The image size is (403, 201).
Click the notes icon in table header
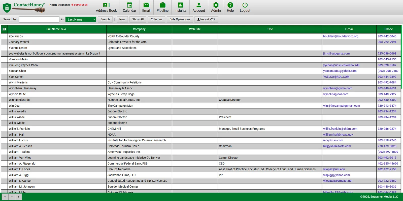point(4,29)
